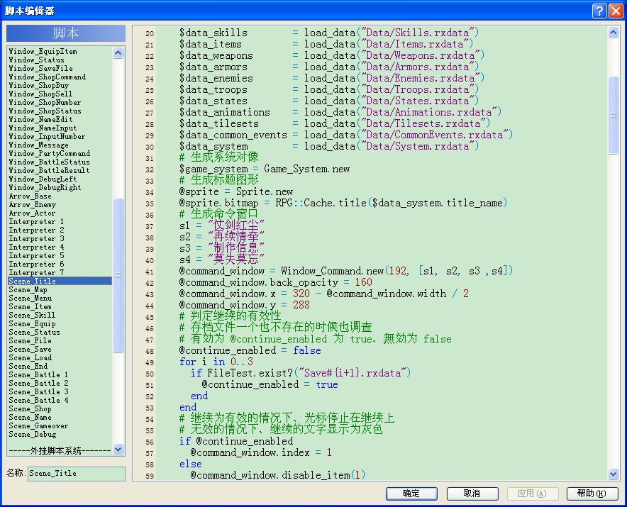
Task: Click the code editor scroll-down arrow
Action: (x=613, y=474)
